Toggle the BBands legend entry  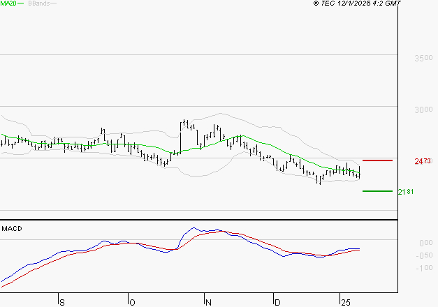tap(38, 3)
